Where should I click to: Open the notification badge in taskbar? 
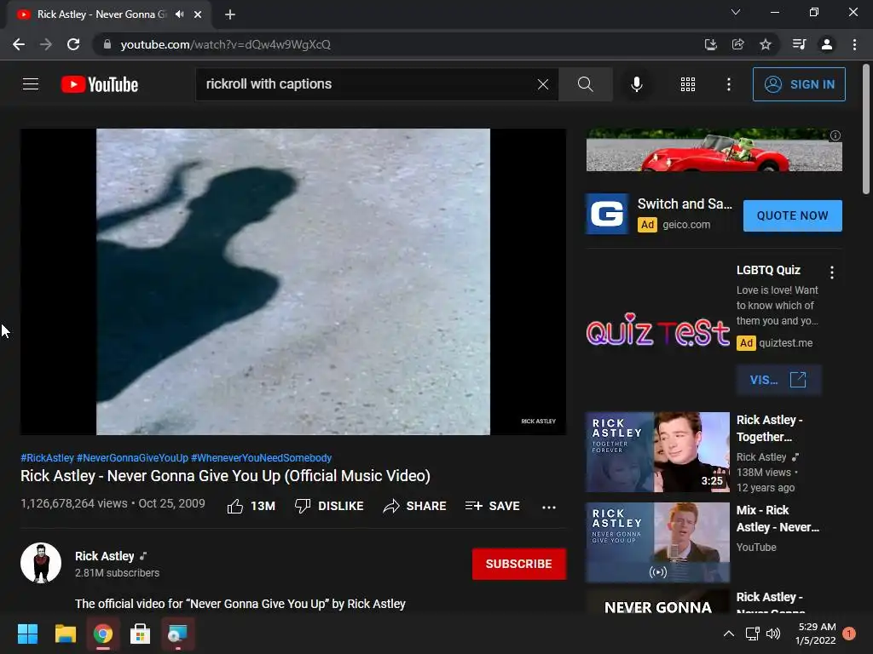pyautogui.click(x=849, y=634)
